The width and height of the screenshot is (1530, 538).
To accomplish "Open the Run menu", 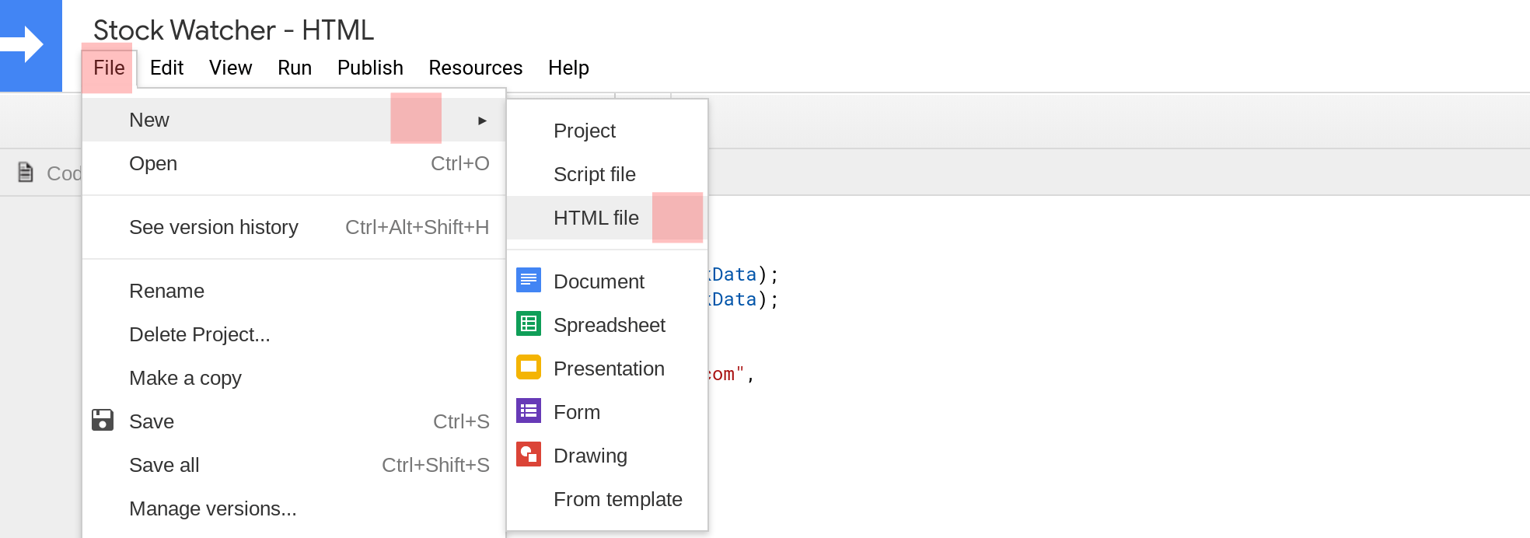I will point(295,68).
